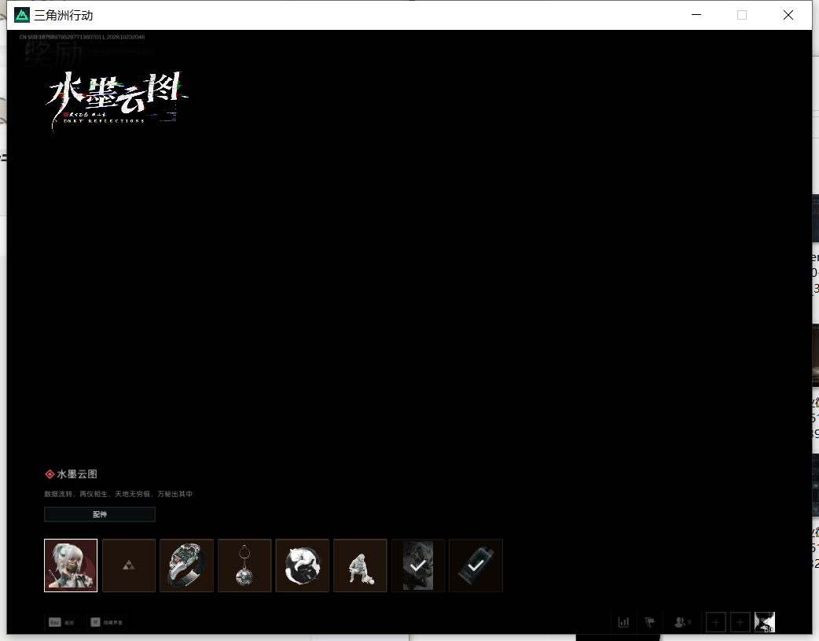Viewport: 819px width, 641px height.
Task: Open the 配件 attachments button
Action: pos(100,514)
